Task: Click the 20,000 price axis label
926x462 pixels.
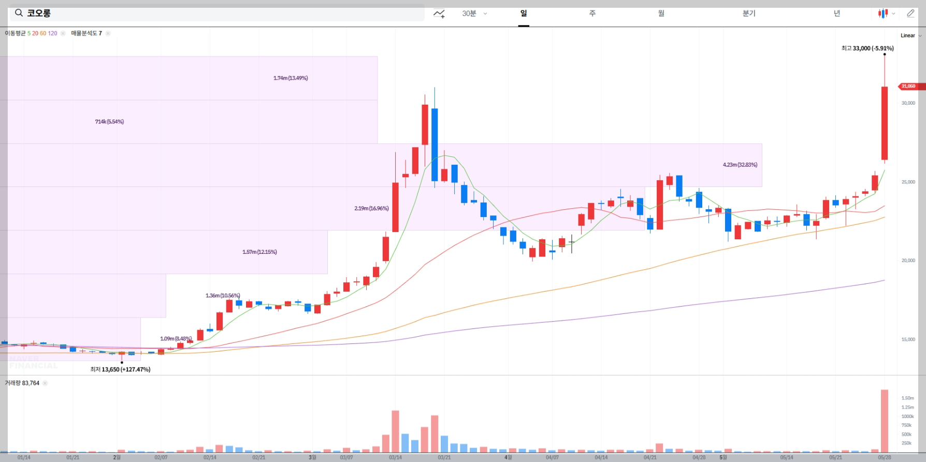Action: point(908,261)
